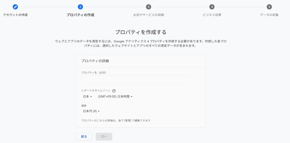Click the step 3 numbered circle
This screenshot has height=143, width=290.
tap(148, 7)
